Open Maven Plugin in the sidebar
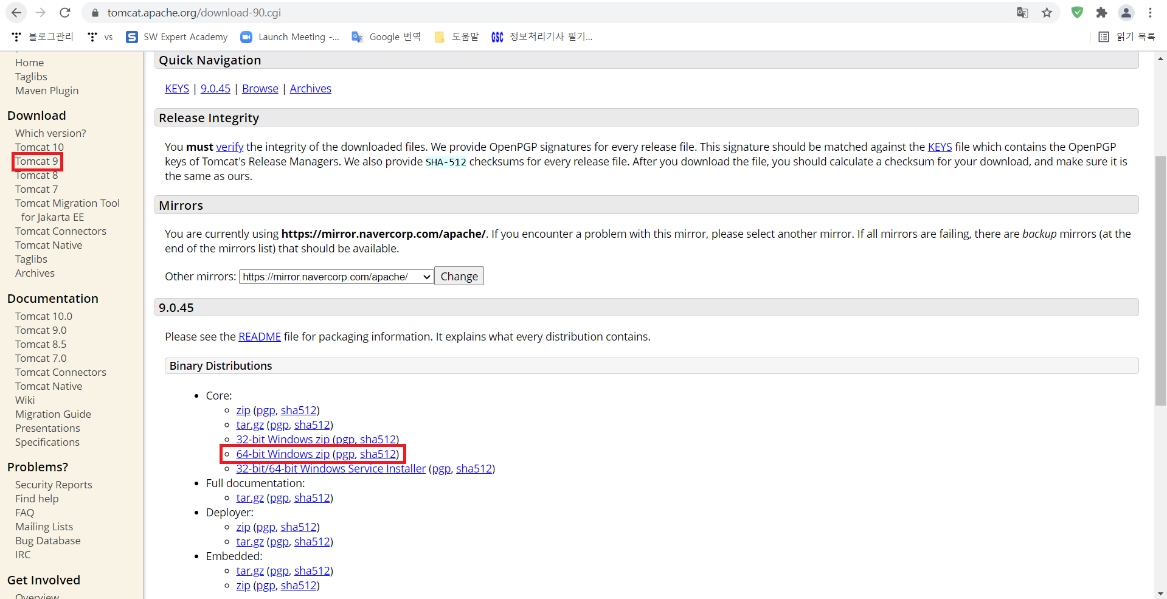This screenshot has width=1167, height=599. (47, 91)
